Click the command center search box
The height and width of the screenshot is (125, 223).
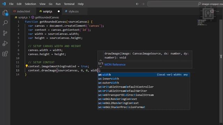[185, 4]
